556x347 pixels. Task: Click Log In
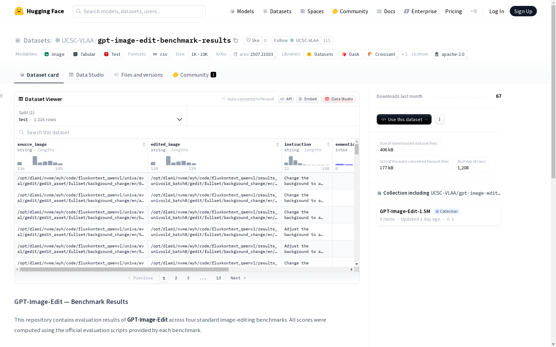click(497, 11)
